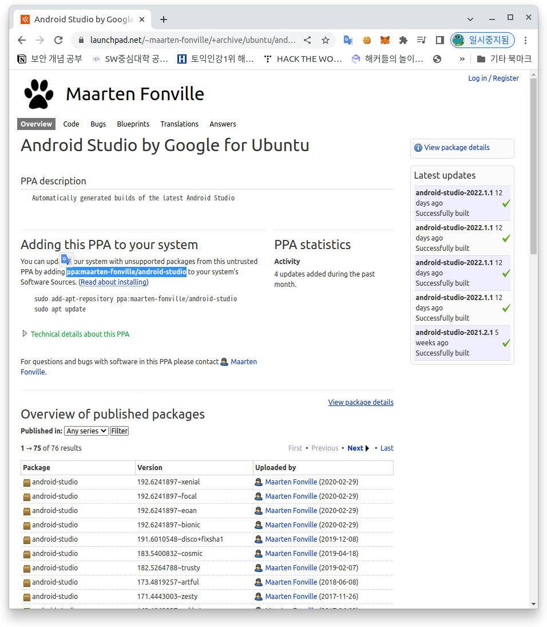Open the 기타 북마크 folder

click(504, 59)
